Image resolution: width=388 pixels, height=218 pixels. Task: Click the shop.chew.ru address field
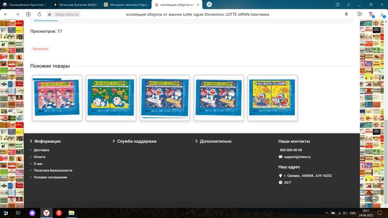[x=66, y=15]
